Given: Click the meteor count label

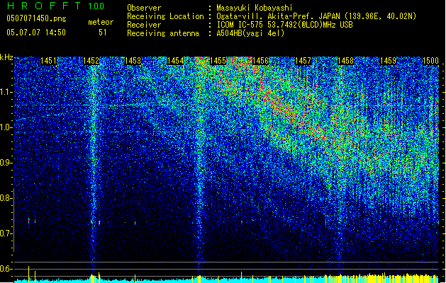Looking at the screenshot, I should [101, 22].
